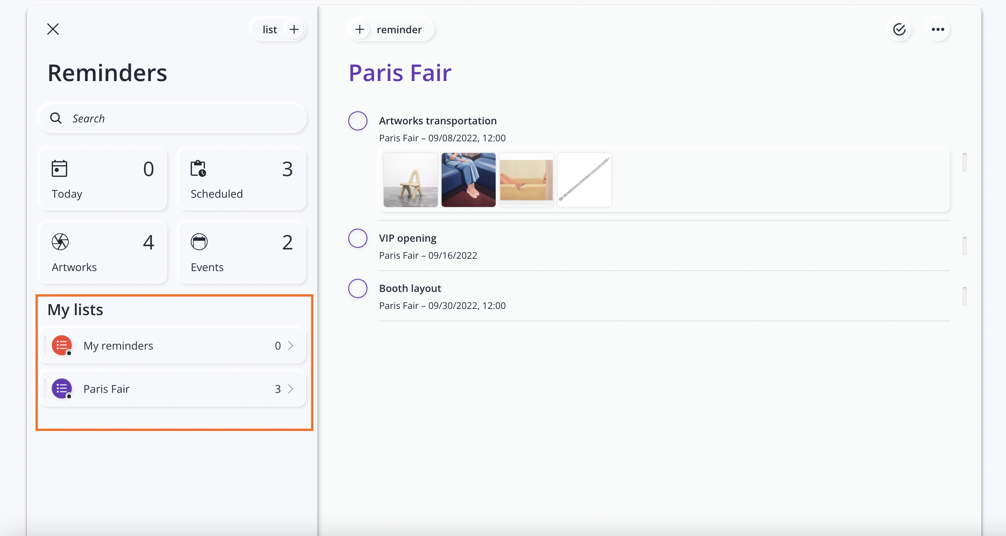Click the Artworks transportation reminder title
The width and height of the screenshot is (1006, 536).
(438, 121)
